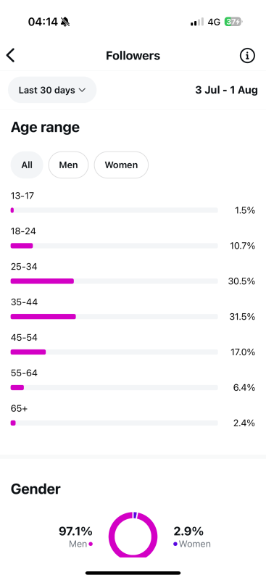Tap the cellular signal bars icon

(x=197, y=22)
